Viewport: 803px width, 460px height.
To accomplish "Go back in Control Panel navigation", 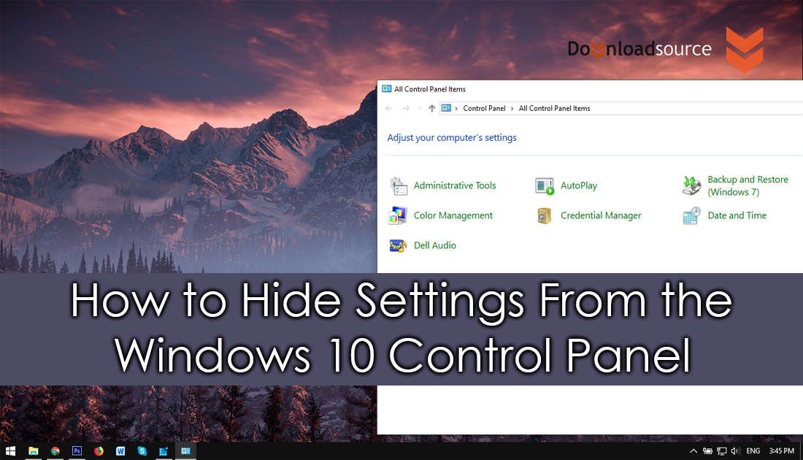I will (x=388, y=108).
